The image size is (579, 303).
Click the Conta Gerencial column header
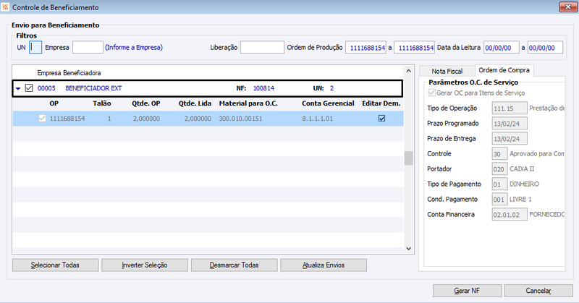pos(328,103)
